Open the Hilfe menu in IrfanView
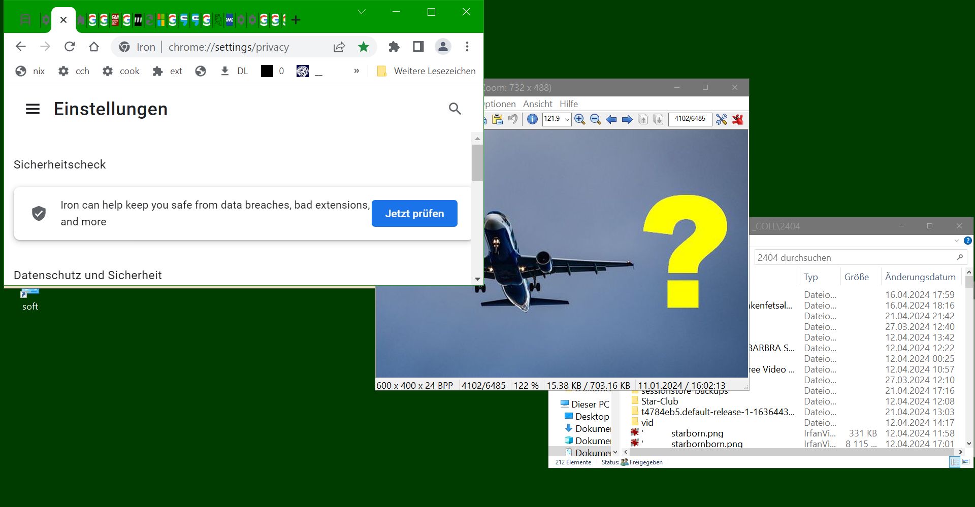The image size is (975, 507). point(569,104)
